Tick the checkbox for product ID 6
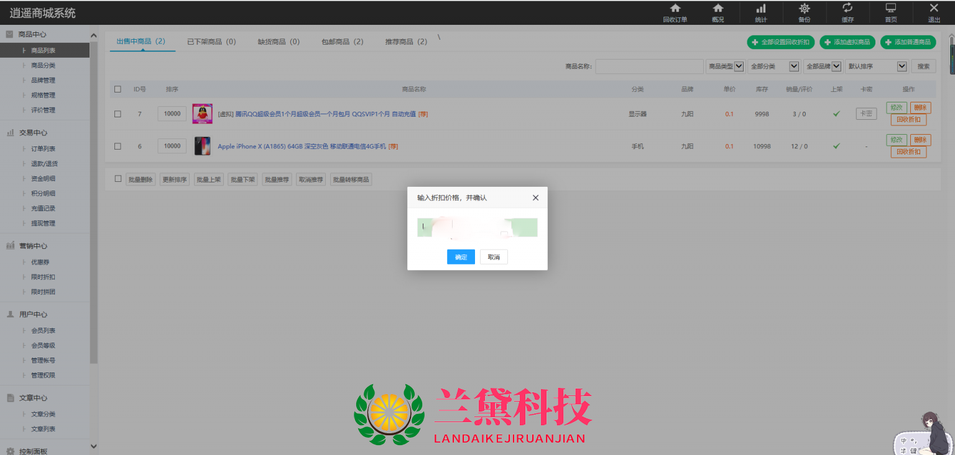 coord(118,146)
